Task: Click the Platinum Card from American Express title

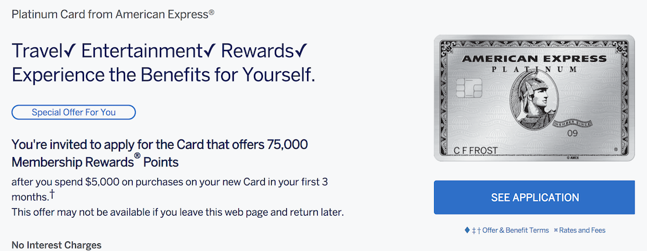Action: tap(113, 15)
